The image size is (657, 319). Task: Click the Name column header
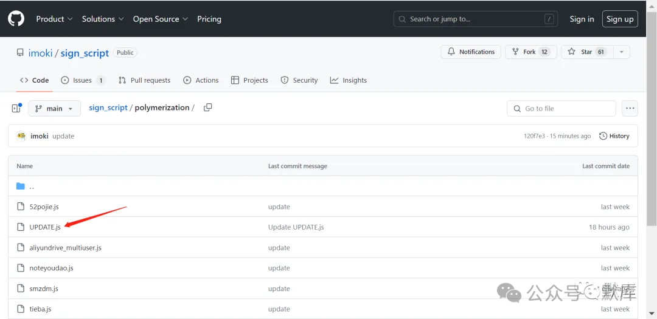[x=25, y=166]
